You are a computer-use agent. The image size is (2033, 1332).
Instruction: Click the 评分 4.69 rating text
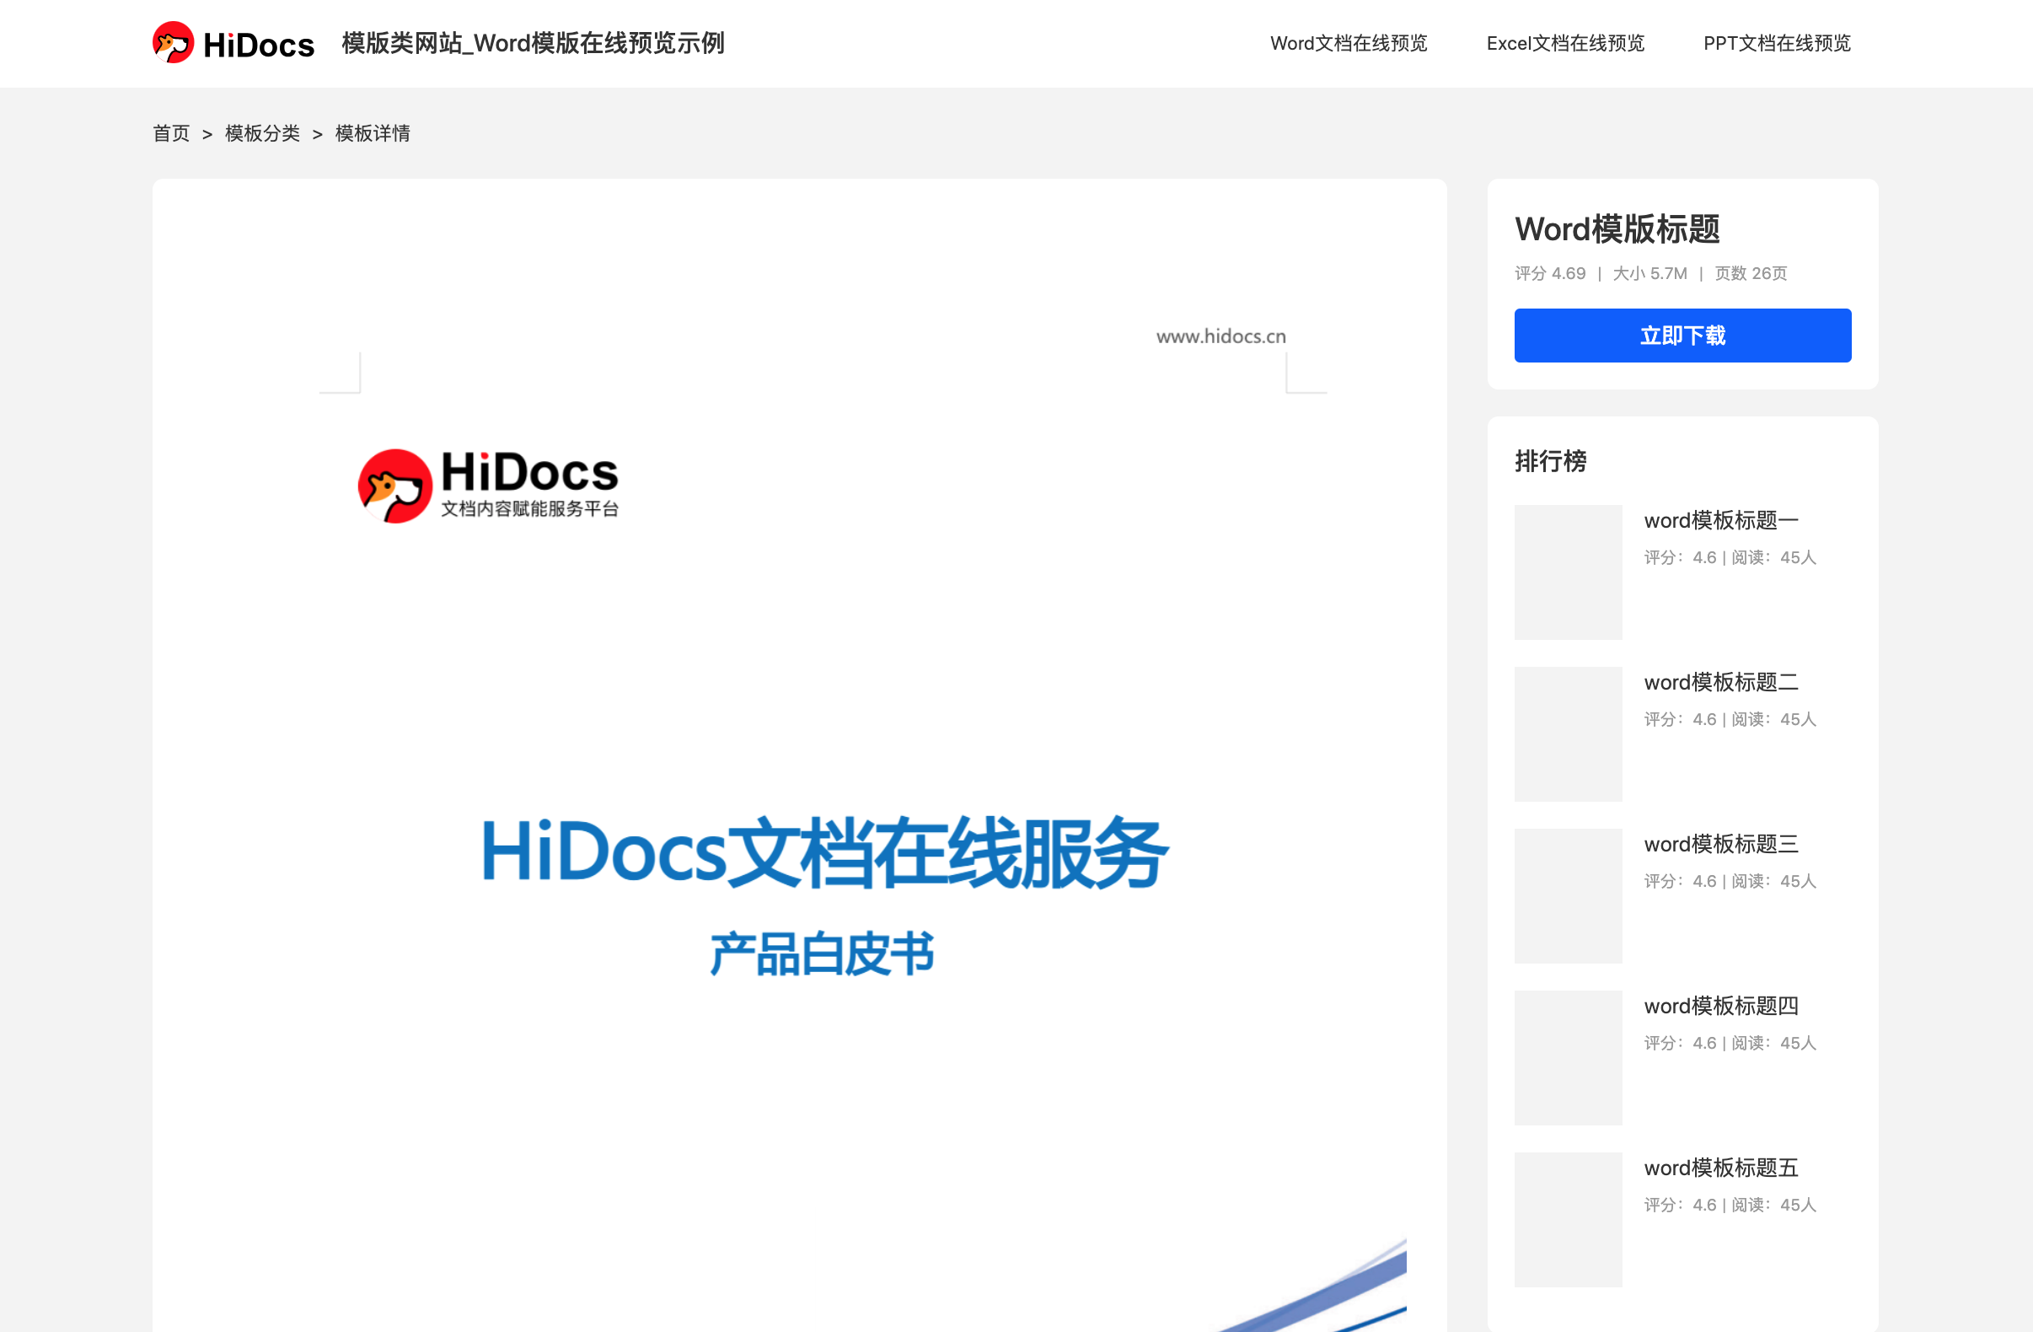tap(1549, 273)
